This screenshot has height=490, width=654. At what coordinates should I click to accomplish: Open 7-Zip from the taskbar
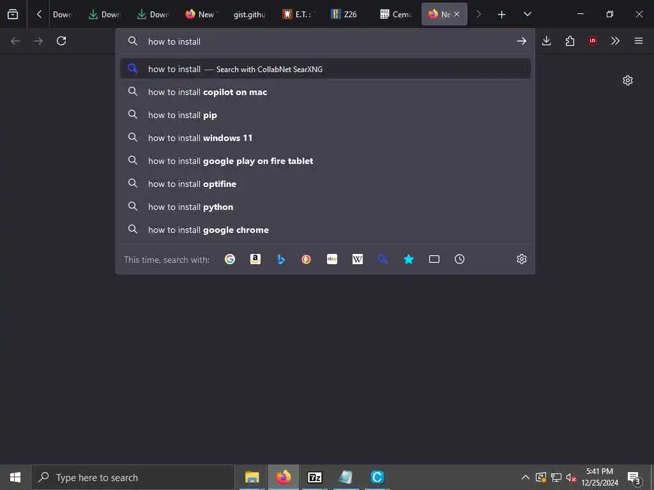314,477
